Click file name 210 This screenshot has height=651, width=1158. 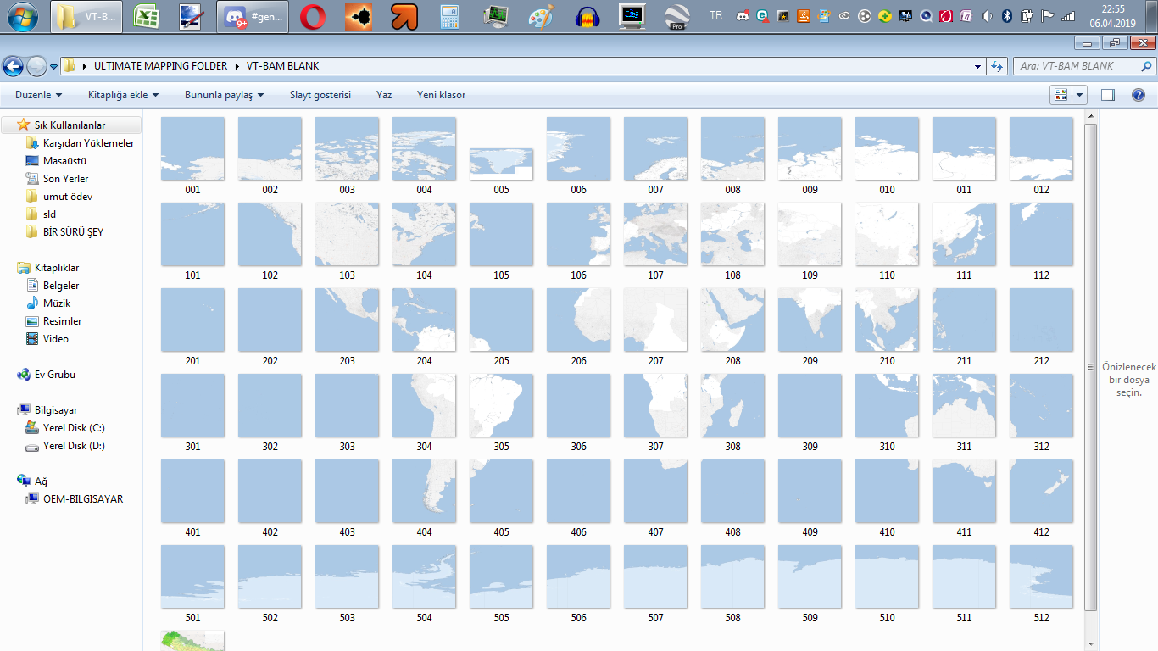[887, 361]
